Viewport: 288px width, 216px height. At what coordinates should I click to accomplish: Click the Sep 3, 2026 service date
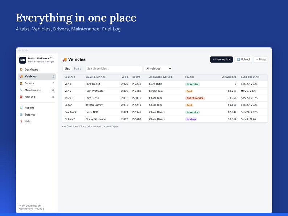(x=248, y=119)
